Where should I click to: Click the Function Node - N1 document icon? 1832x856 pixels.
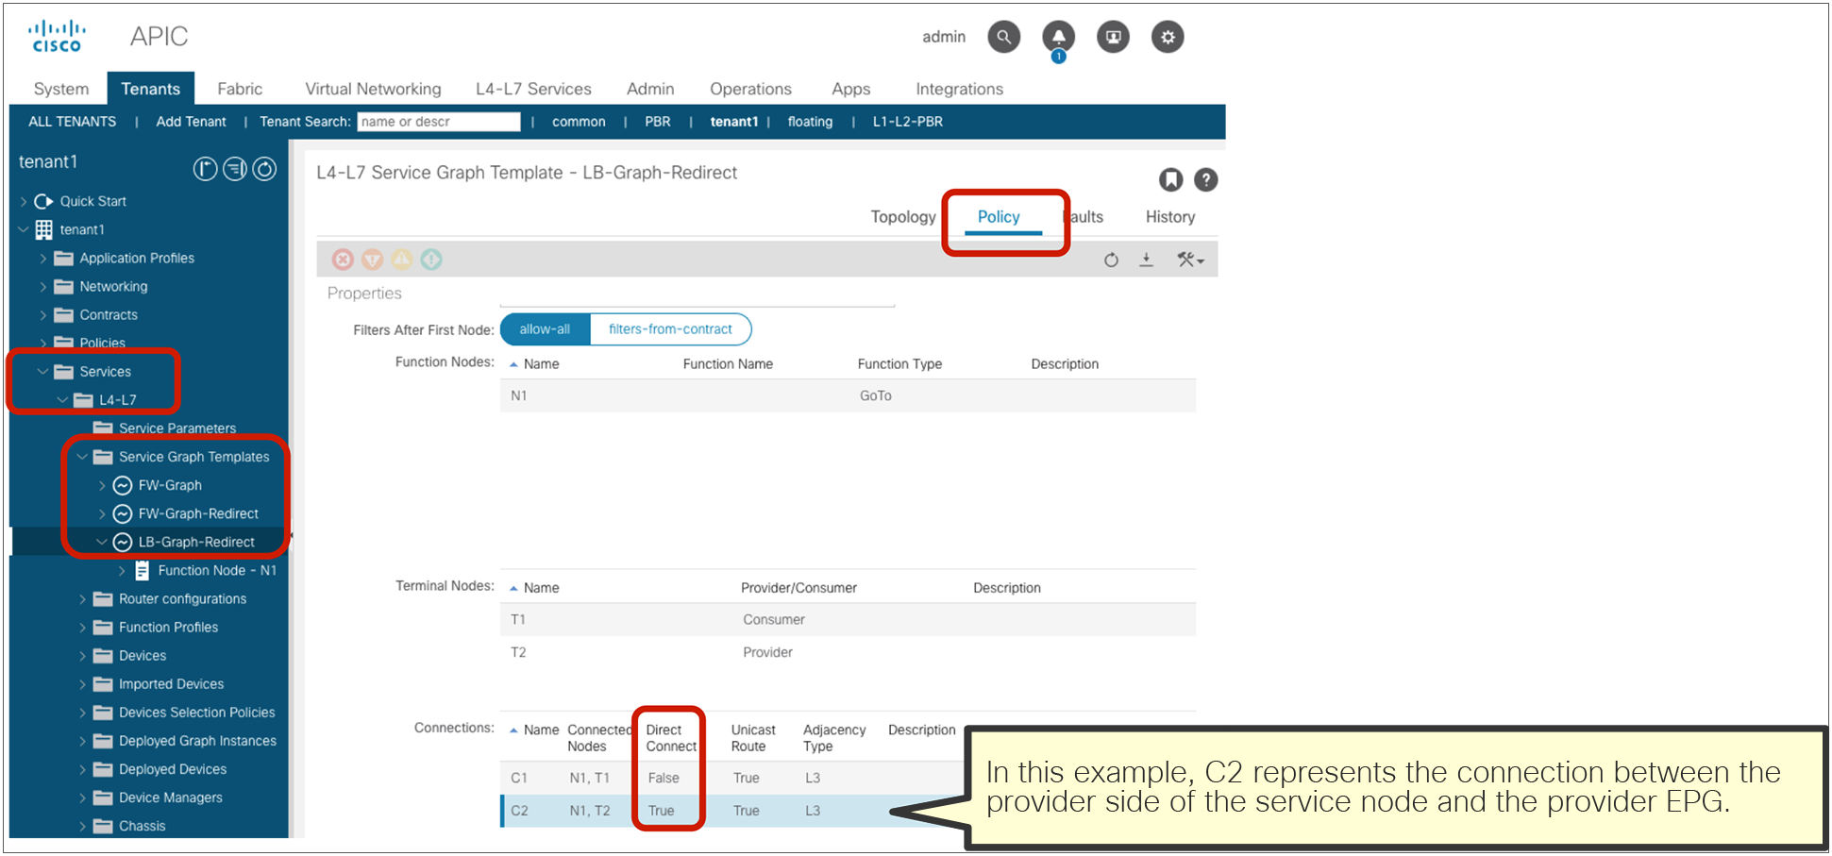coord(142,570)
